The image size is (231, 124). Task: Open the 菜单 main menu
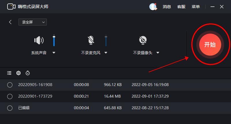point(196,7)
